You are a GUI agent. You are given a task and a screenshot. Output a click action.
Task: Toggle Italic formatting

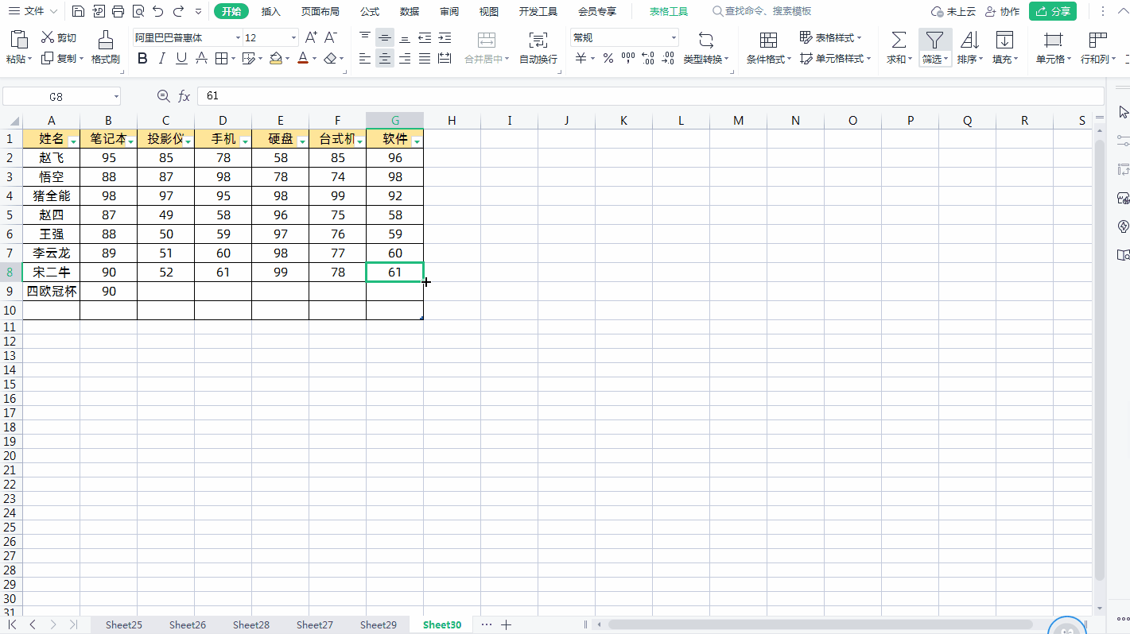pos(162,58)
